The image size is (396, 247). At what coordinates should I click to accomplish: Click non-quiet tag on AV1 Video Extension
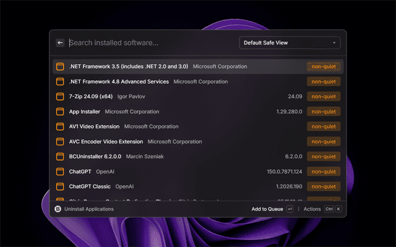point(324,127)
